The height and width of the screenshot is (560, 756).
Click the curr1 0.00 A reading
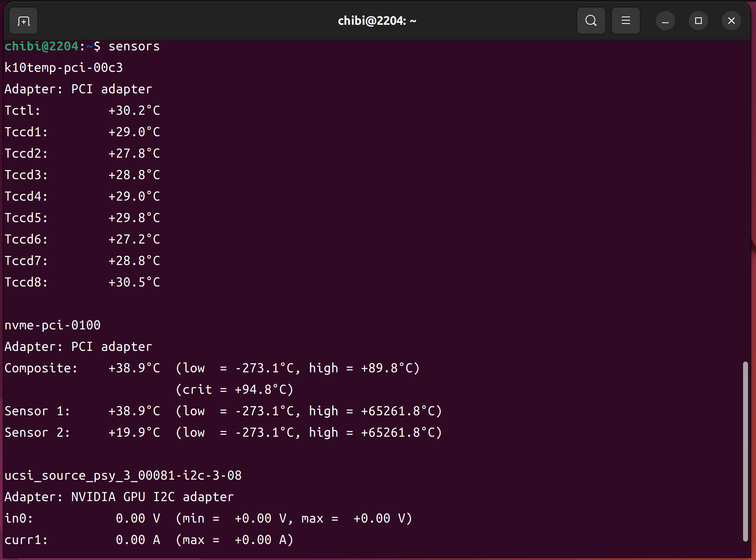click(138, 540)
